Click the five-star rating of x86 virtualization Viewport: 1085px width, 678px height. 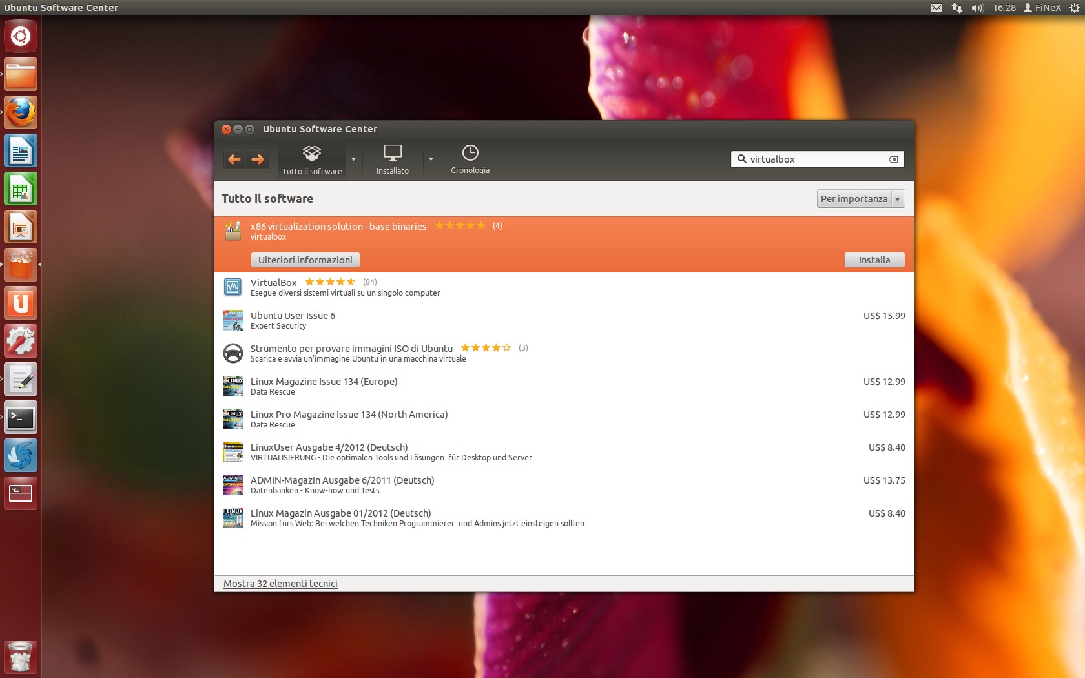coord(460,225)
